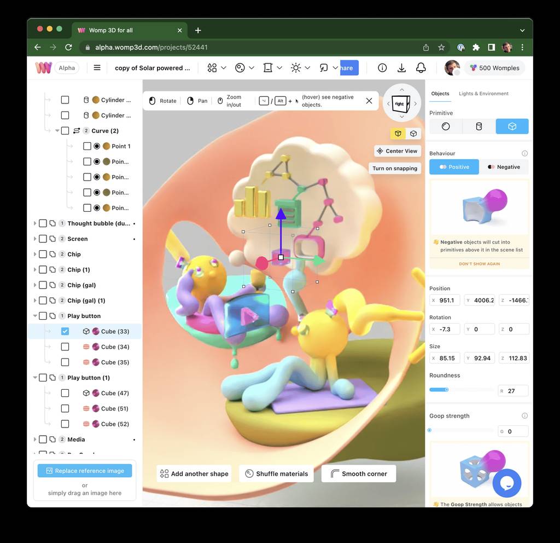Open the lighting sun dropdown
The width and height of the screenshot is (560, 543).
click(301, 68)
